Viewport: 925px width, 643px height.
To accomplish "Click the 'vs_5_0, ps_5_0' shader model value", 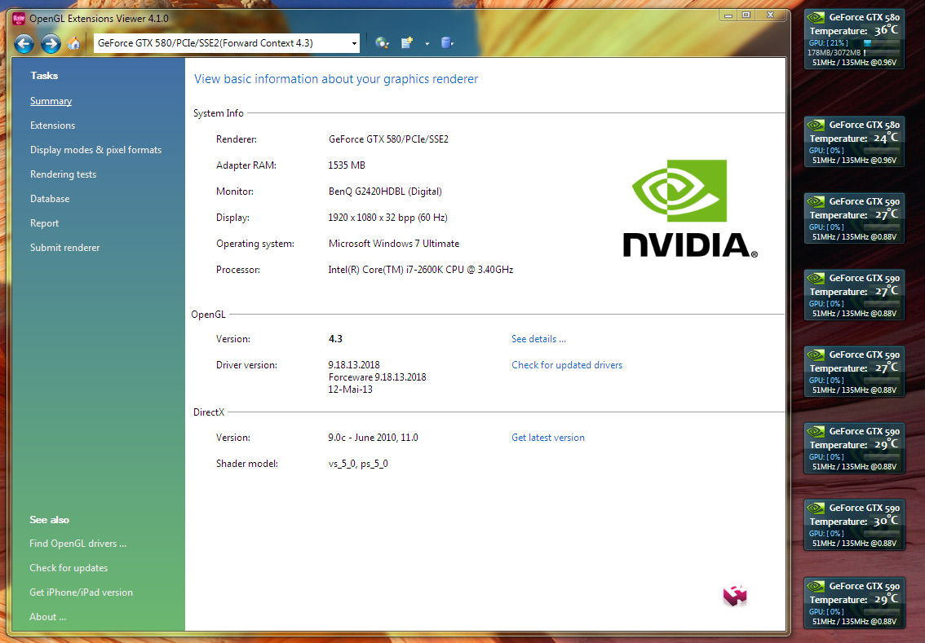I will coord(358,464).
